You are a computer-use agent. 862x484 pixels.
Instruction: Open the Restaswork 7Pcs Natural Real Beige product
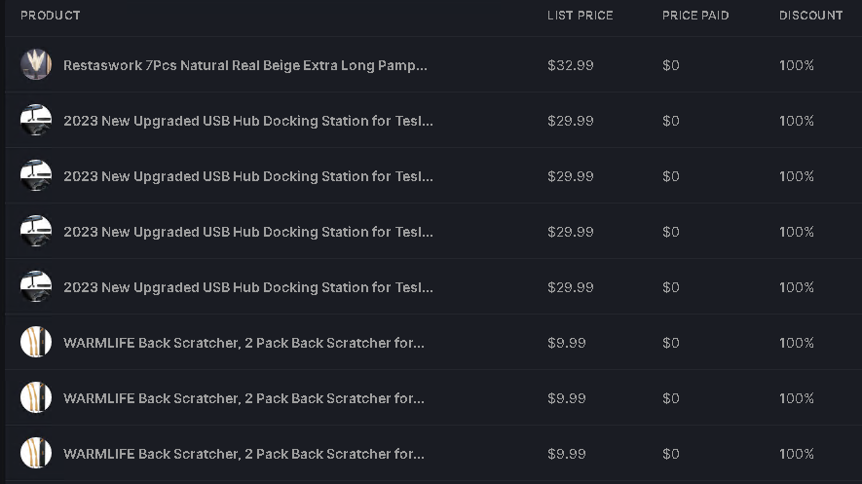tap(245, 65)
